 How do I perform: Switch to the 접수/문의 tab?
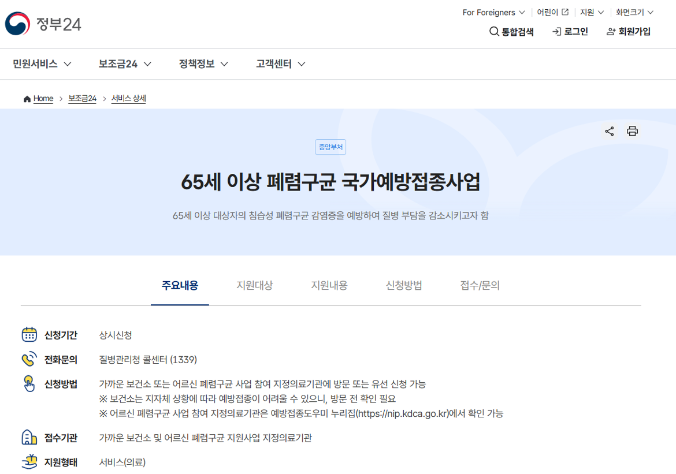(x=479, y=285)
